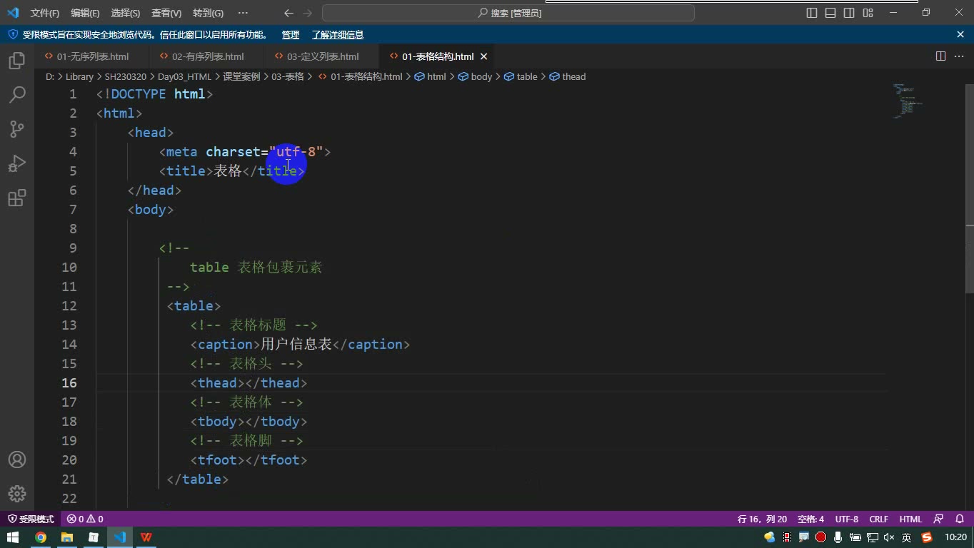Screen dimensions: 974x548
Task: Click the errors and warnings counter
Action: click(85, 519)
